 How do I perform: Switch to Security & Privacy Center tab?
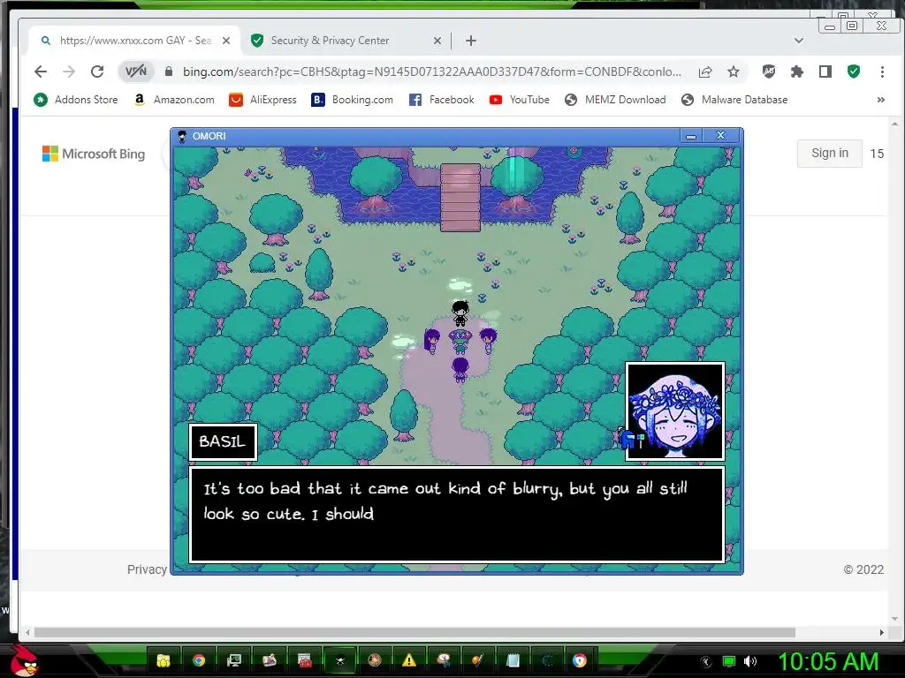click(331, 41)
